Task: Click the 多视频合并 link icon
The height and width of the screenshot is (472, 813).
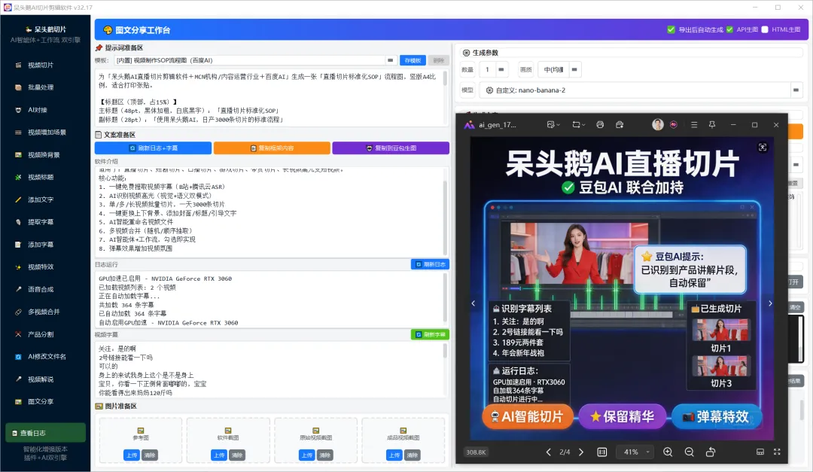Action: tap(18, 312)
